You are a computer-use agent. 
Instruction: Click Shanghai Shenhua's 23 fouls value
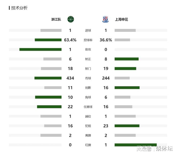click(x=106, y=126)
